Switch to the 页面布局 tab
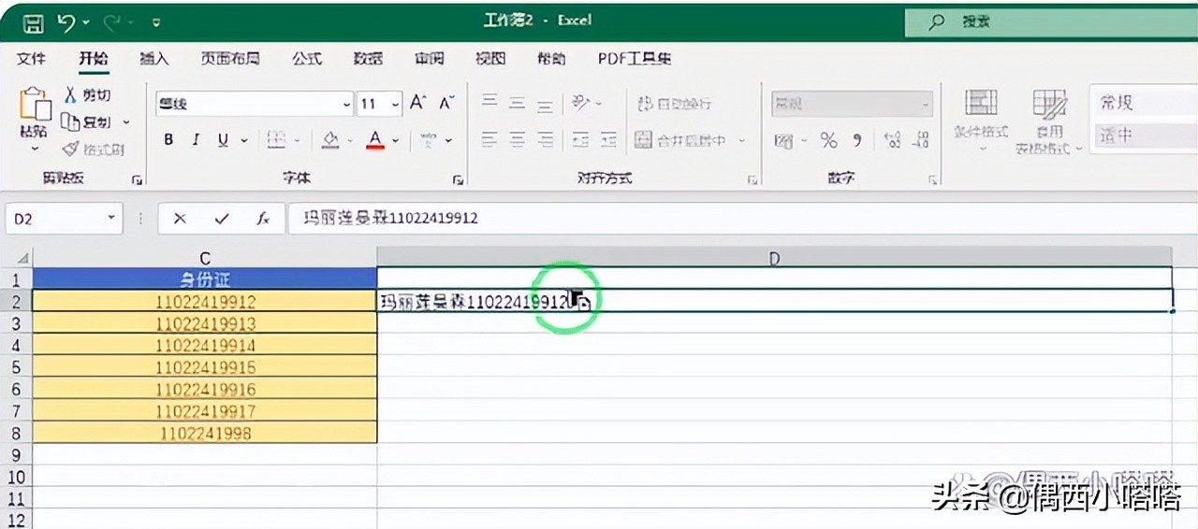This screenshot has height=529, width=1198. coord(229,58)
